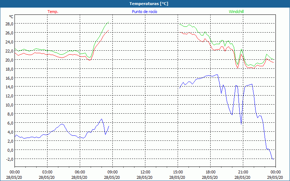The height and width of the screenshot is (181, 290).
Task: Click the '22,0' y-axis value
Action: point(9,51)
